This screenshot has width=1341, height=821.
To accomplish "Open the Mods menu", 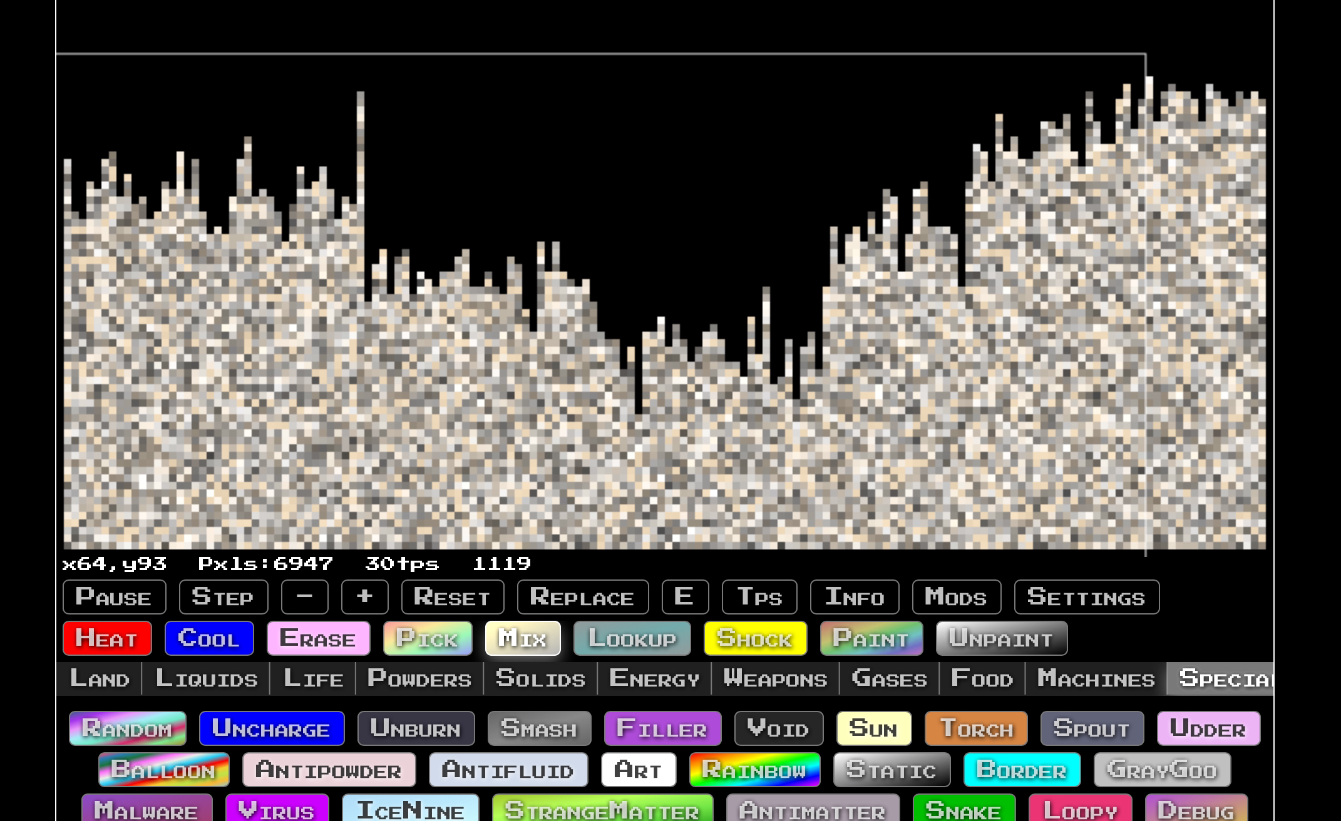I will (x=956, y=597).
